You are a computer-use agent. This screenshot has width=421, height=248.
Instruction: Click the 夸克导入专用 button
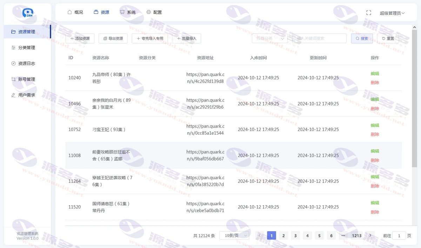(150, 38)
